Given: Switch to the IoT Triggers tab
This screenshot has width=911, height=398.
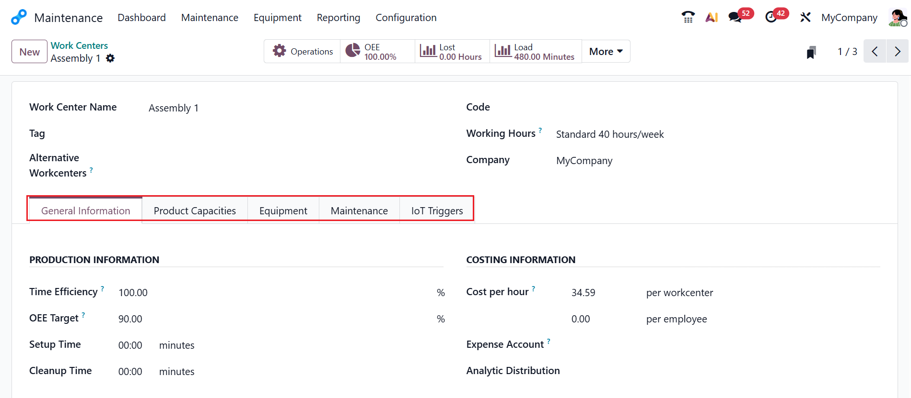Looking at the screenshot, I should click(x=437, y=211).
